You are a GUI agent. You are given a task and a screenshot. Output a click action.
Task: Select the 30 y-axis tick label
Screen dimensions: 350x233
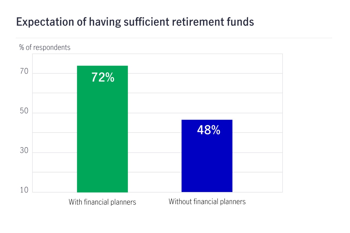24,151
